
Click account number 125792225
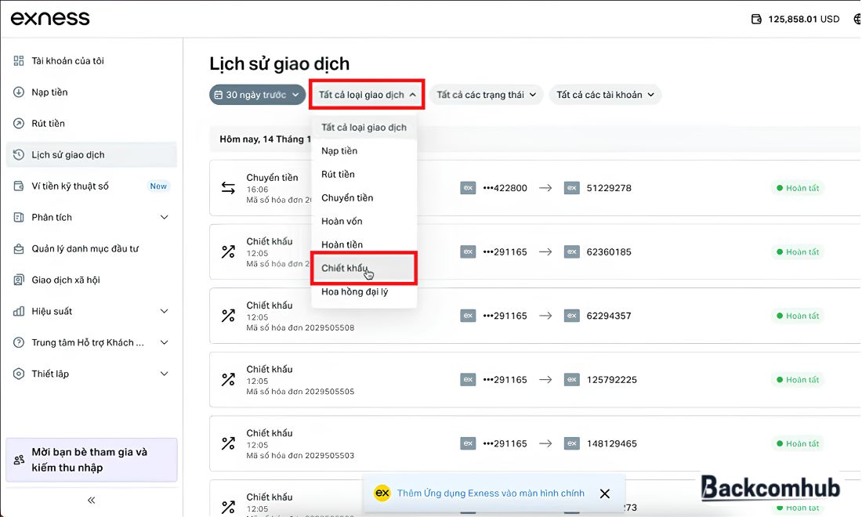[x=611, y=380]
